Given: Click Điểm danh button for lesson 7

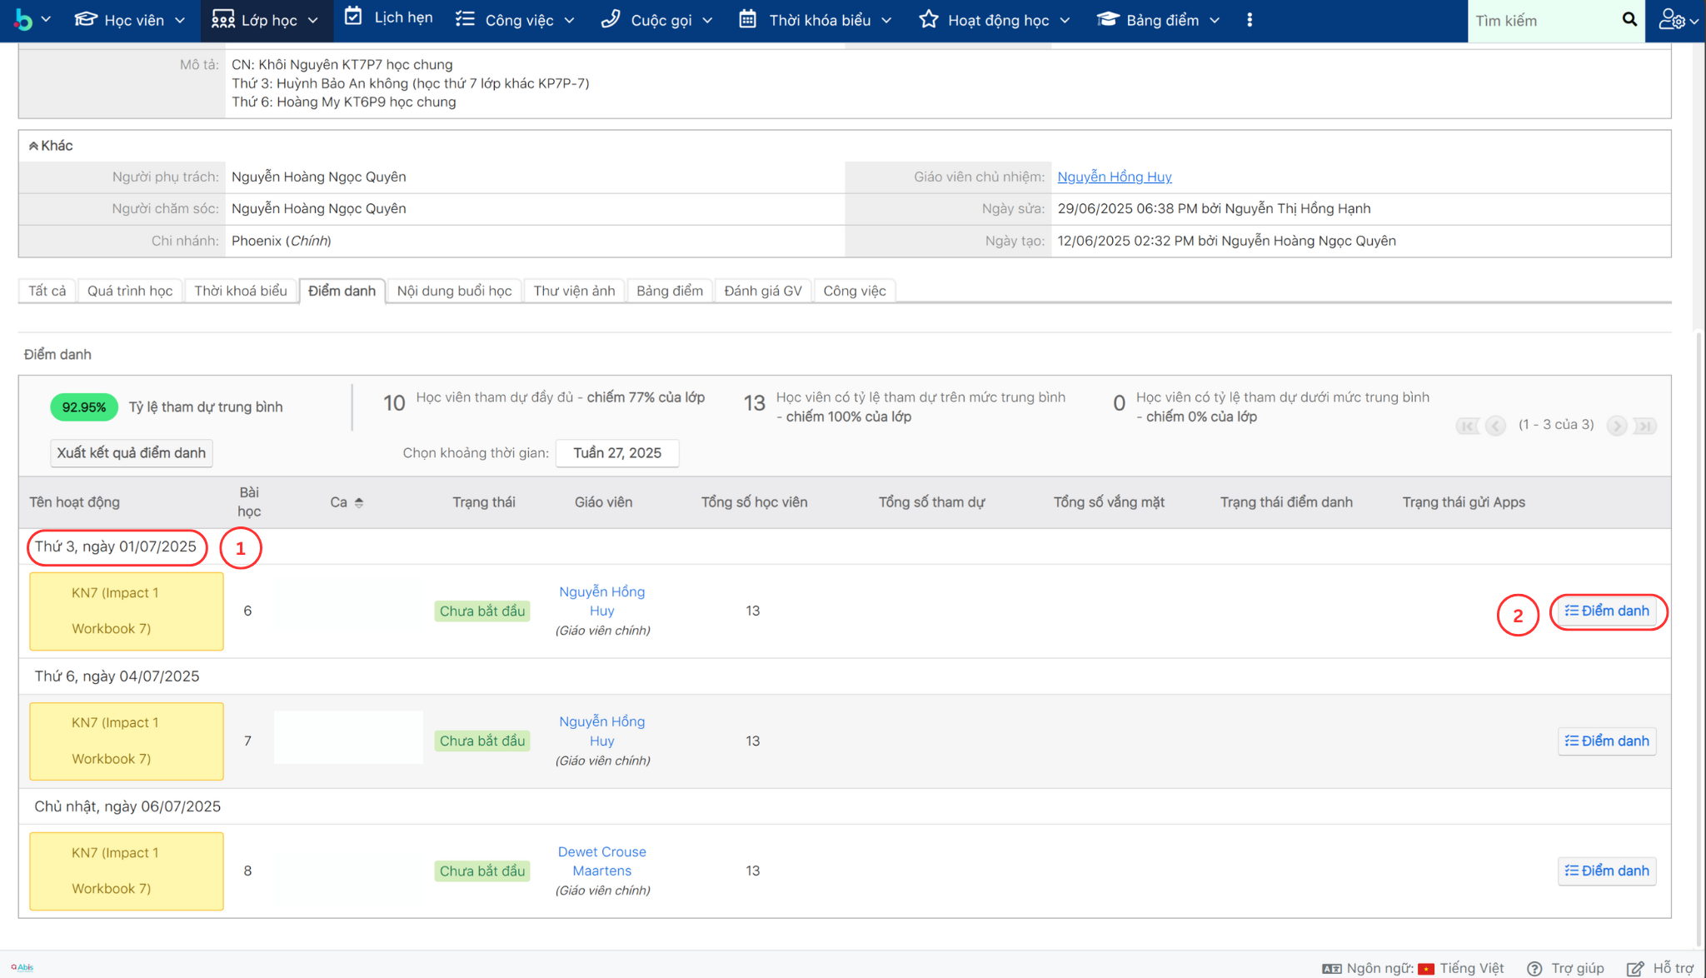Looking at the screenshot, I should pos(1606,741).
